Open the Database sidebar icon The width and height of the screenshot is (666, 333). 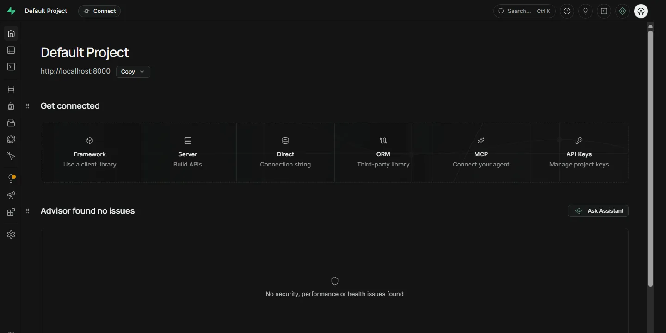click(x=11, y=90)
